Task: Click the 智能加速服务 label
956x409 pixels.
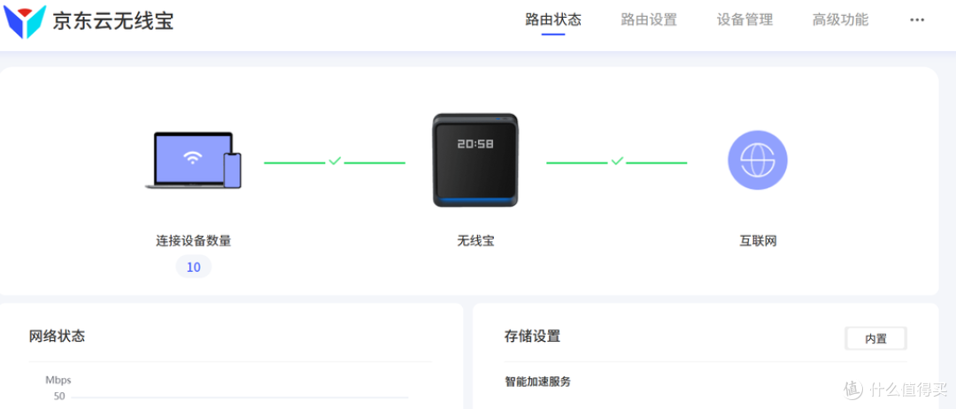Action: (x=538, y=382)
